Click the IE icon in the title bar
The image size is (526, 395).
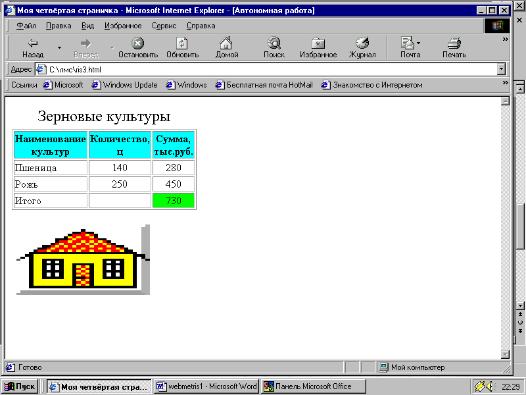[x=11, y=11]
